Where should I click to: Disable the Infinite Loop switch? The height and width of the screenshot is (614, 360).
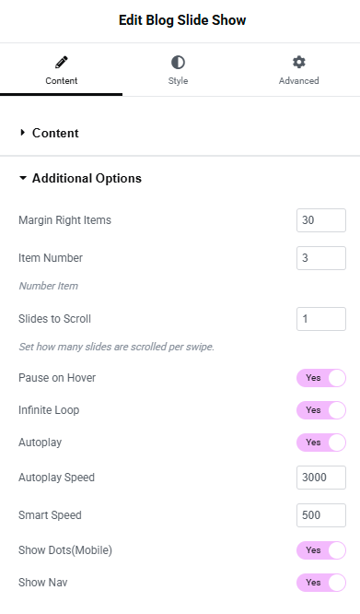click(x=321, y=410)
